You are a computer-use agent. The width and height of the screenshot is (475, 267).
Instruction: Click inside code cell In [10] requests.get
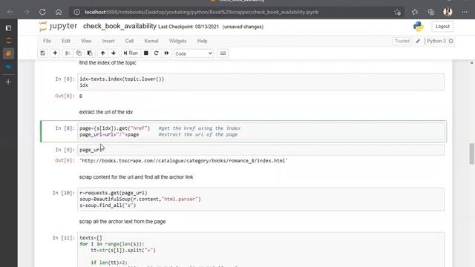(261, 200)
